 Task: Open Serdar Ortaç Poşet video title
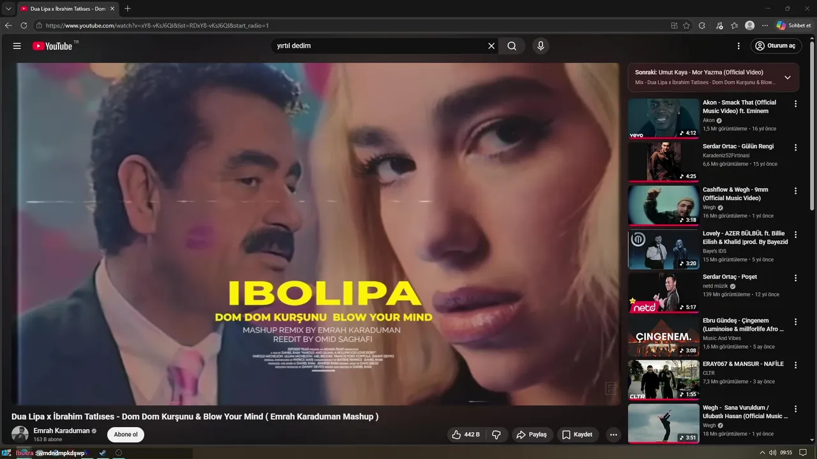click(x=730, y=277)
